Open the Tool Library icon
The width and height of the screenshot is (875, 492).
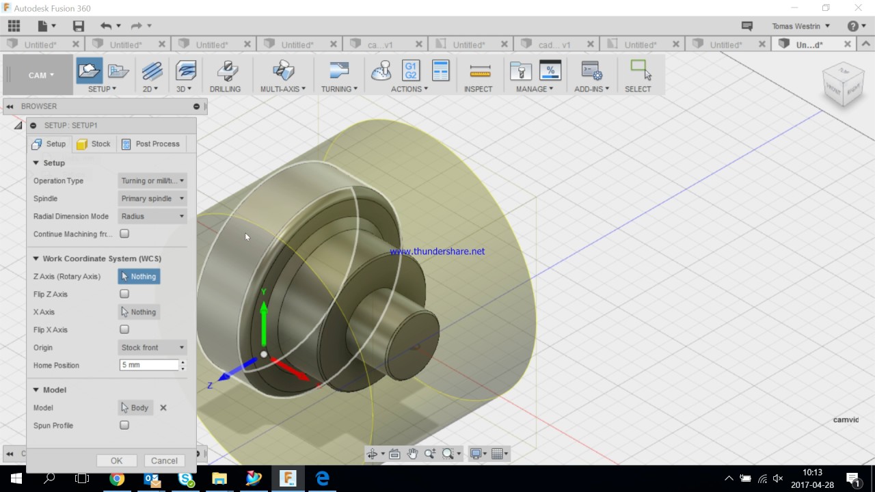[x=521, y=71]
